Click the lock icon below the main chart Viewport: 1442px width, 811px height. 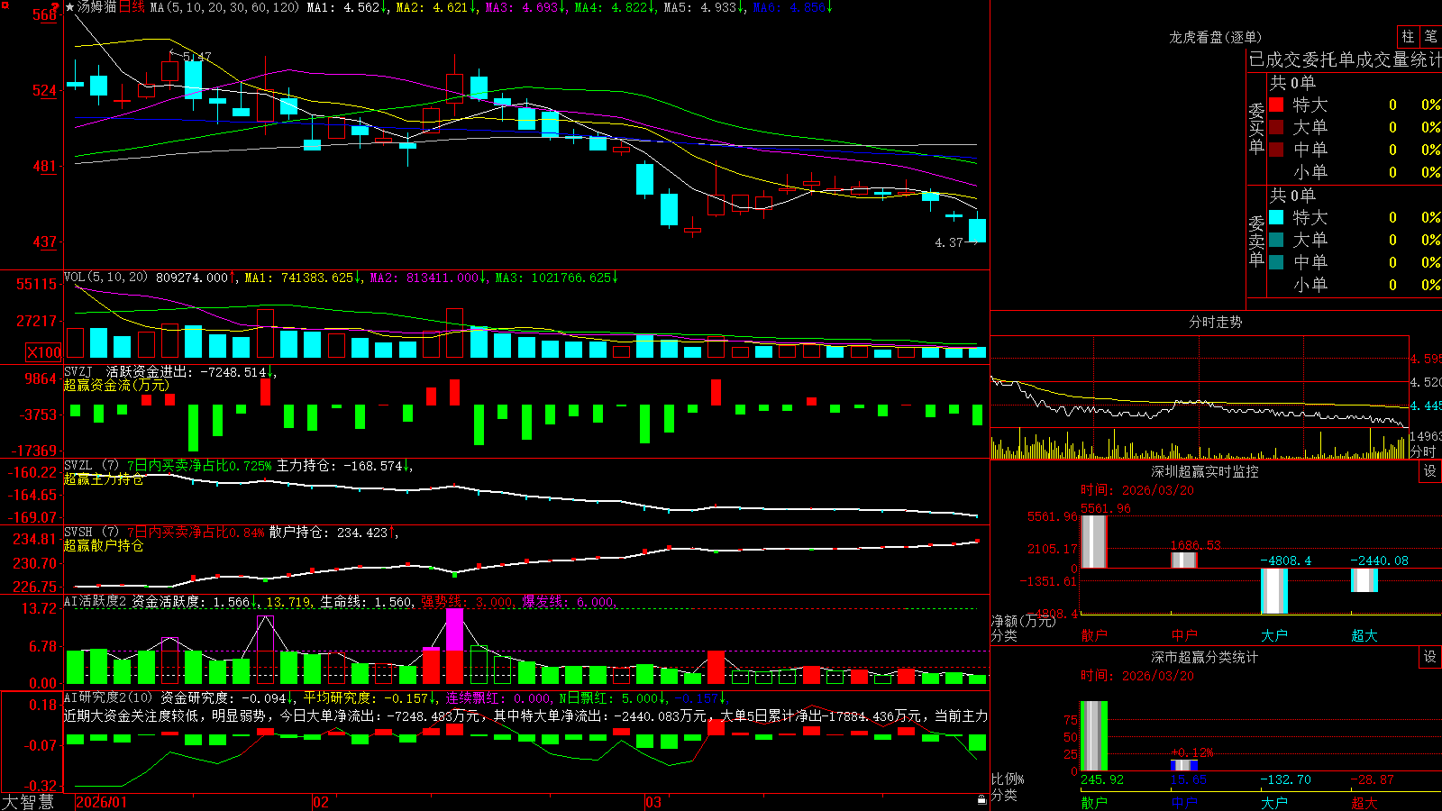982,800
